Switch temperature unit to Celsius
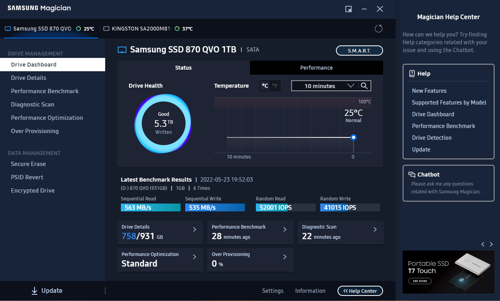Viewport: 500px width, 301px height. coord(265,86)
